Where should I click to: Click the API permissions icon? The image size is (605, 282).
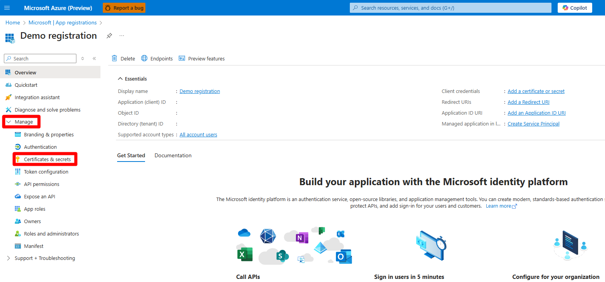17,184
